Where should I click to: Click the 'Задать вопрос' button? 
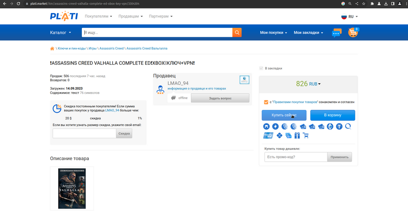coord(220,98)
